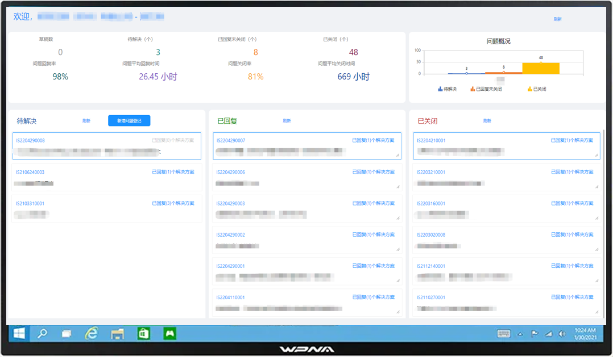Toggle the 已回复未关闭 chart legend icon

pos(473,89)
